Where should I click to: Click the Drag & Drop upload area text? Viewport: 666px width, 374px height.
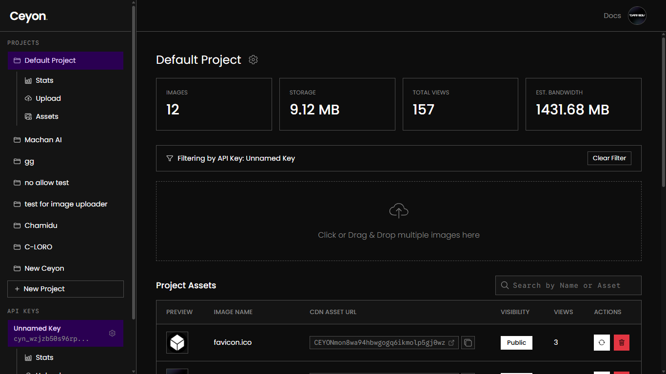click(399, 235)
